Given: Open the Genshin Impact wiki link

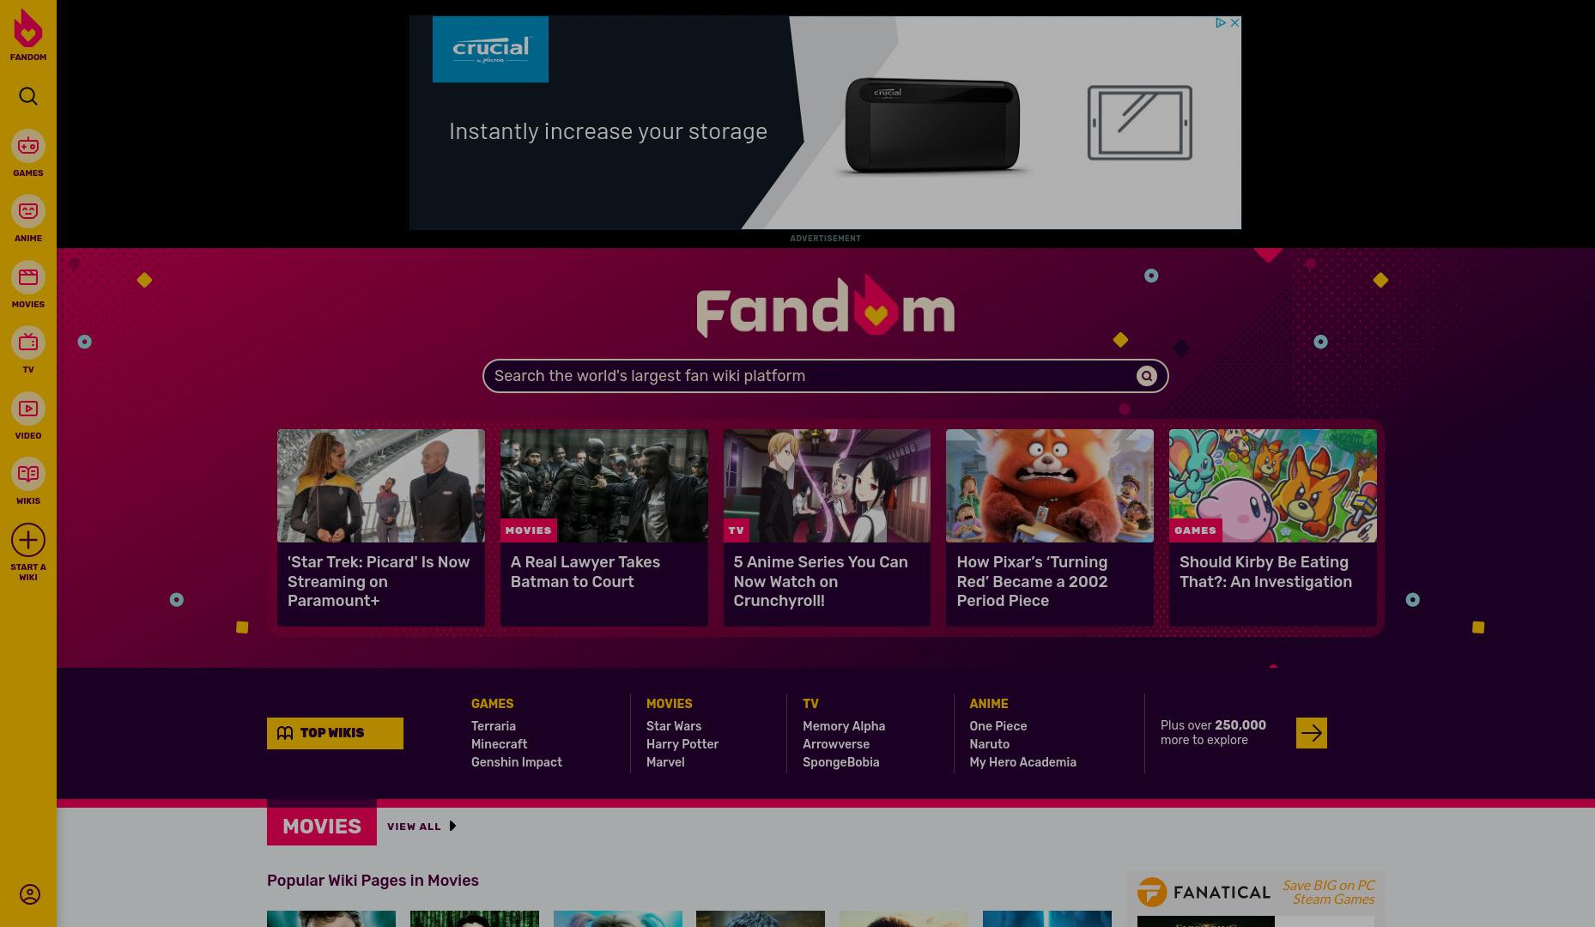Looking at the screenshot, I should [517, 762].
